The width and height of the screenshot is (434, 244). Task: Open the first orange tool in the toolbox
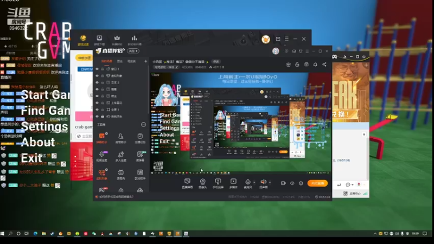click(x=101, y=138)
